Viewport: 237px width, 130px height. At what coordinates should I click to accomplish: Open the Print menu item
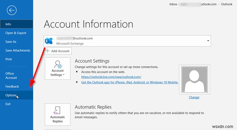click(x=17, y=59)
